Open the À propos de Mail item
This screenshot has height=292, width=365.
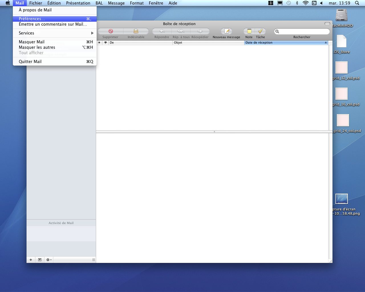point(55,10)
